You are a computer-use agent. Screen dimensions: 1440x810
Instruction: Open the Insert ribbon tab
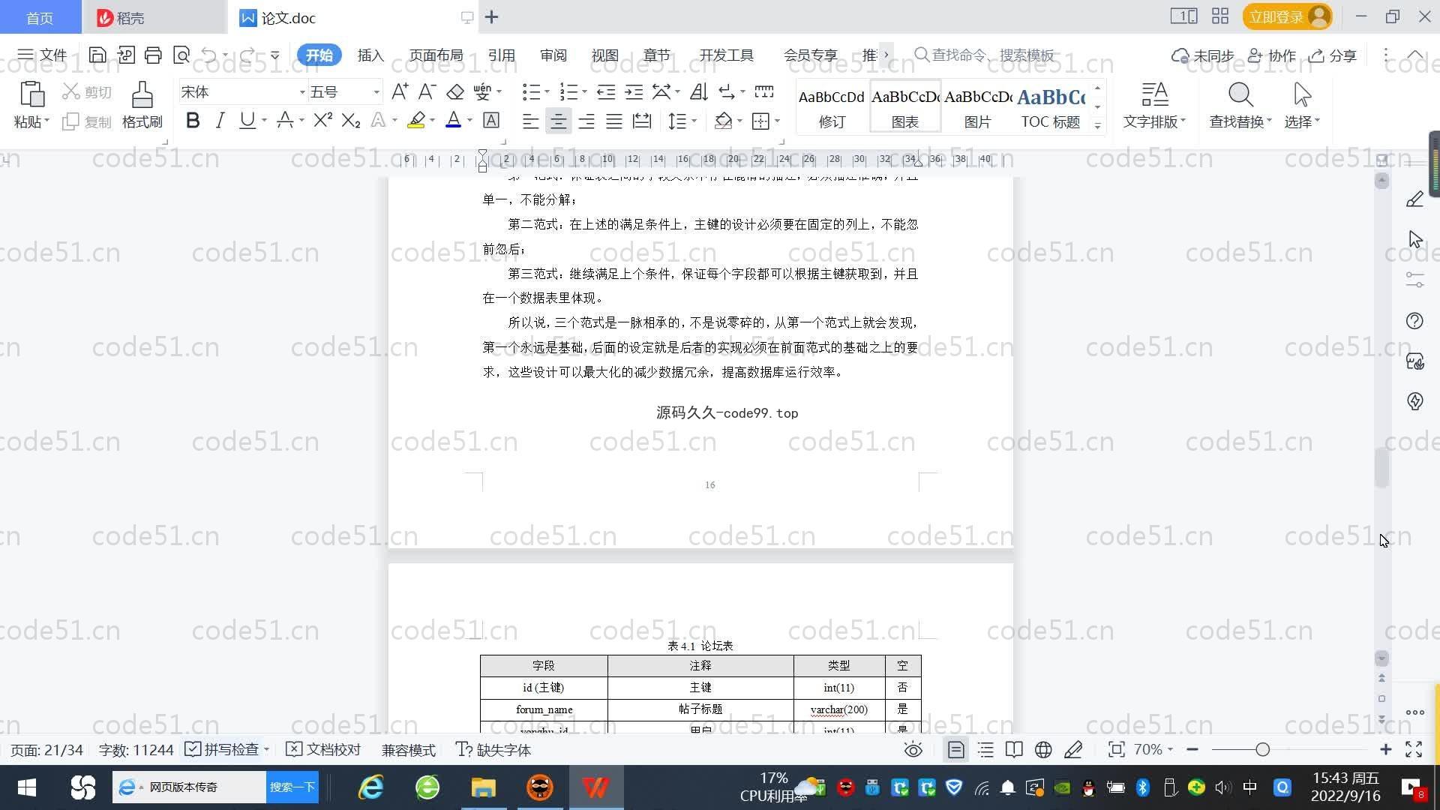(x=370, y=55)
